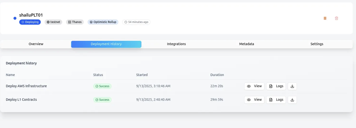Go to the Metadata tab

coord(247,44)
